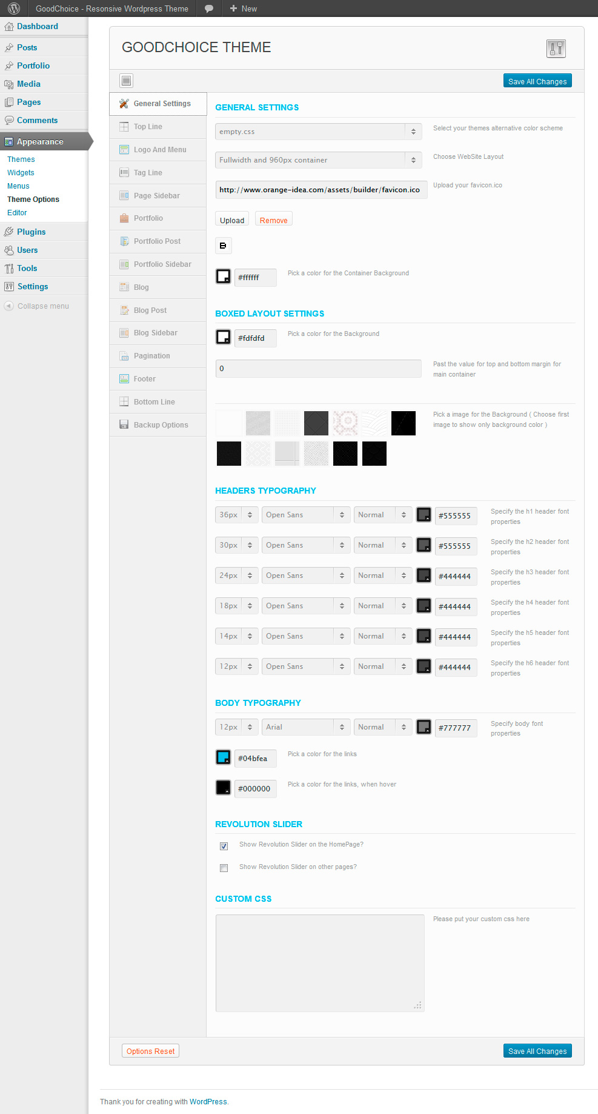Viewport: 598px width, 1114px height.
Task: Click the Pages icon in the admin menu
Action: coord(8,102)
